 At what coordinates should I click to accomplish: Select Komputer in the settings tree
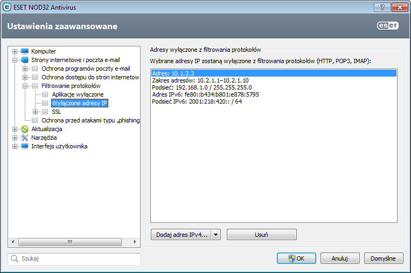[44, 51]
